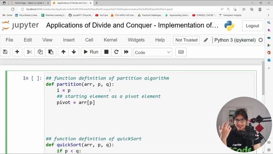Open Edge sidebar search icon
Screen dimensions: 273x154
tap(269, 23)
